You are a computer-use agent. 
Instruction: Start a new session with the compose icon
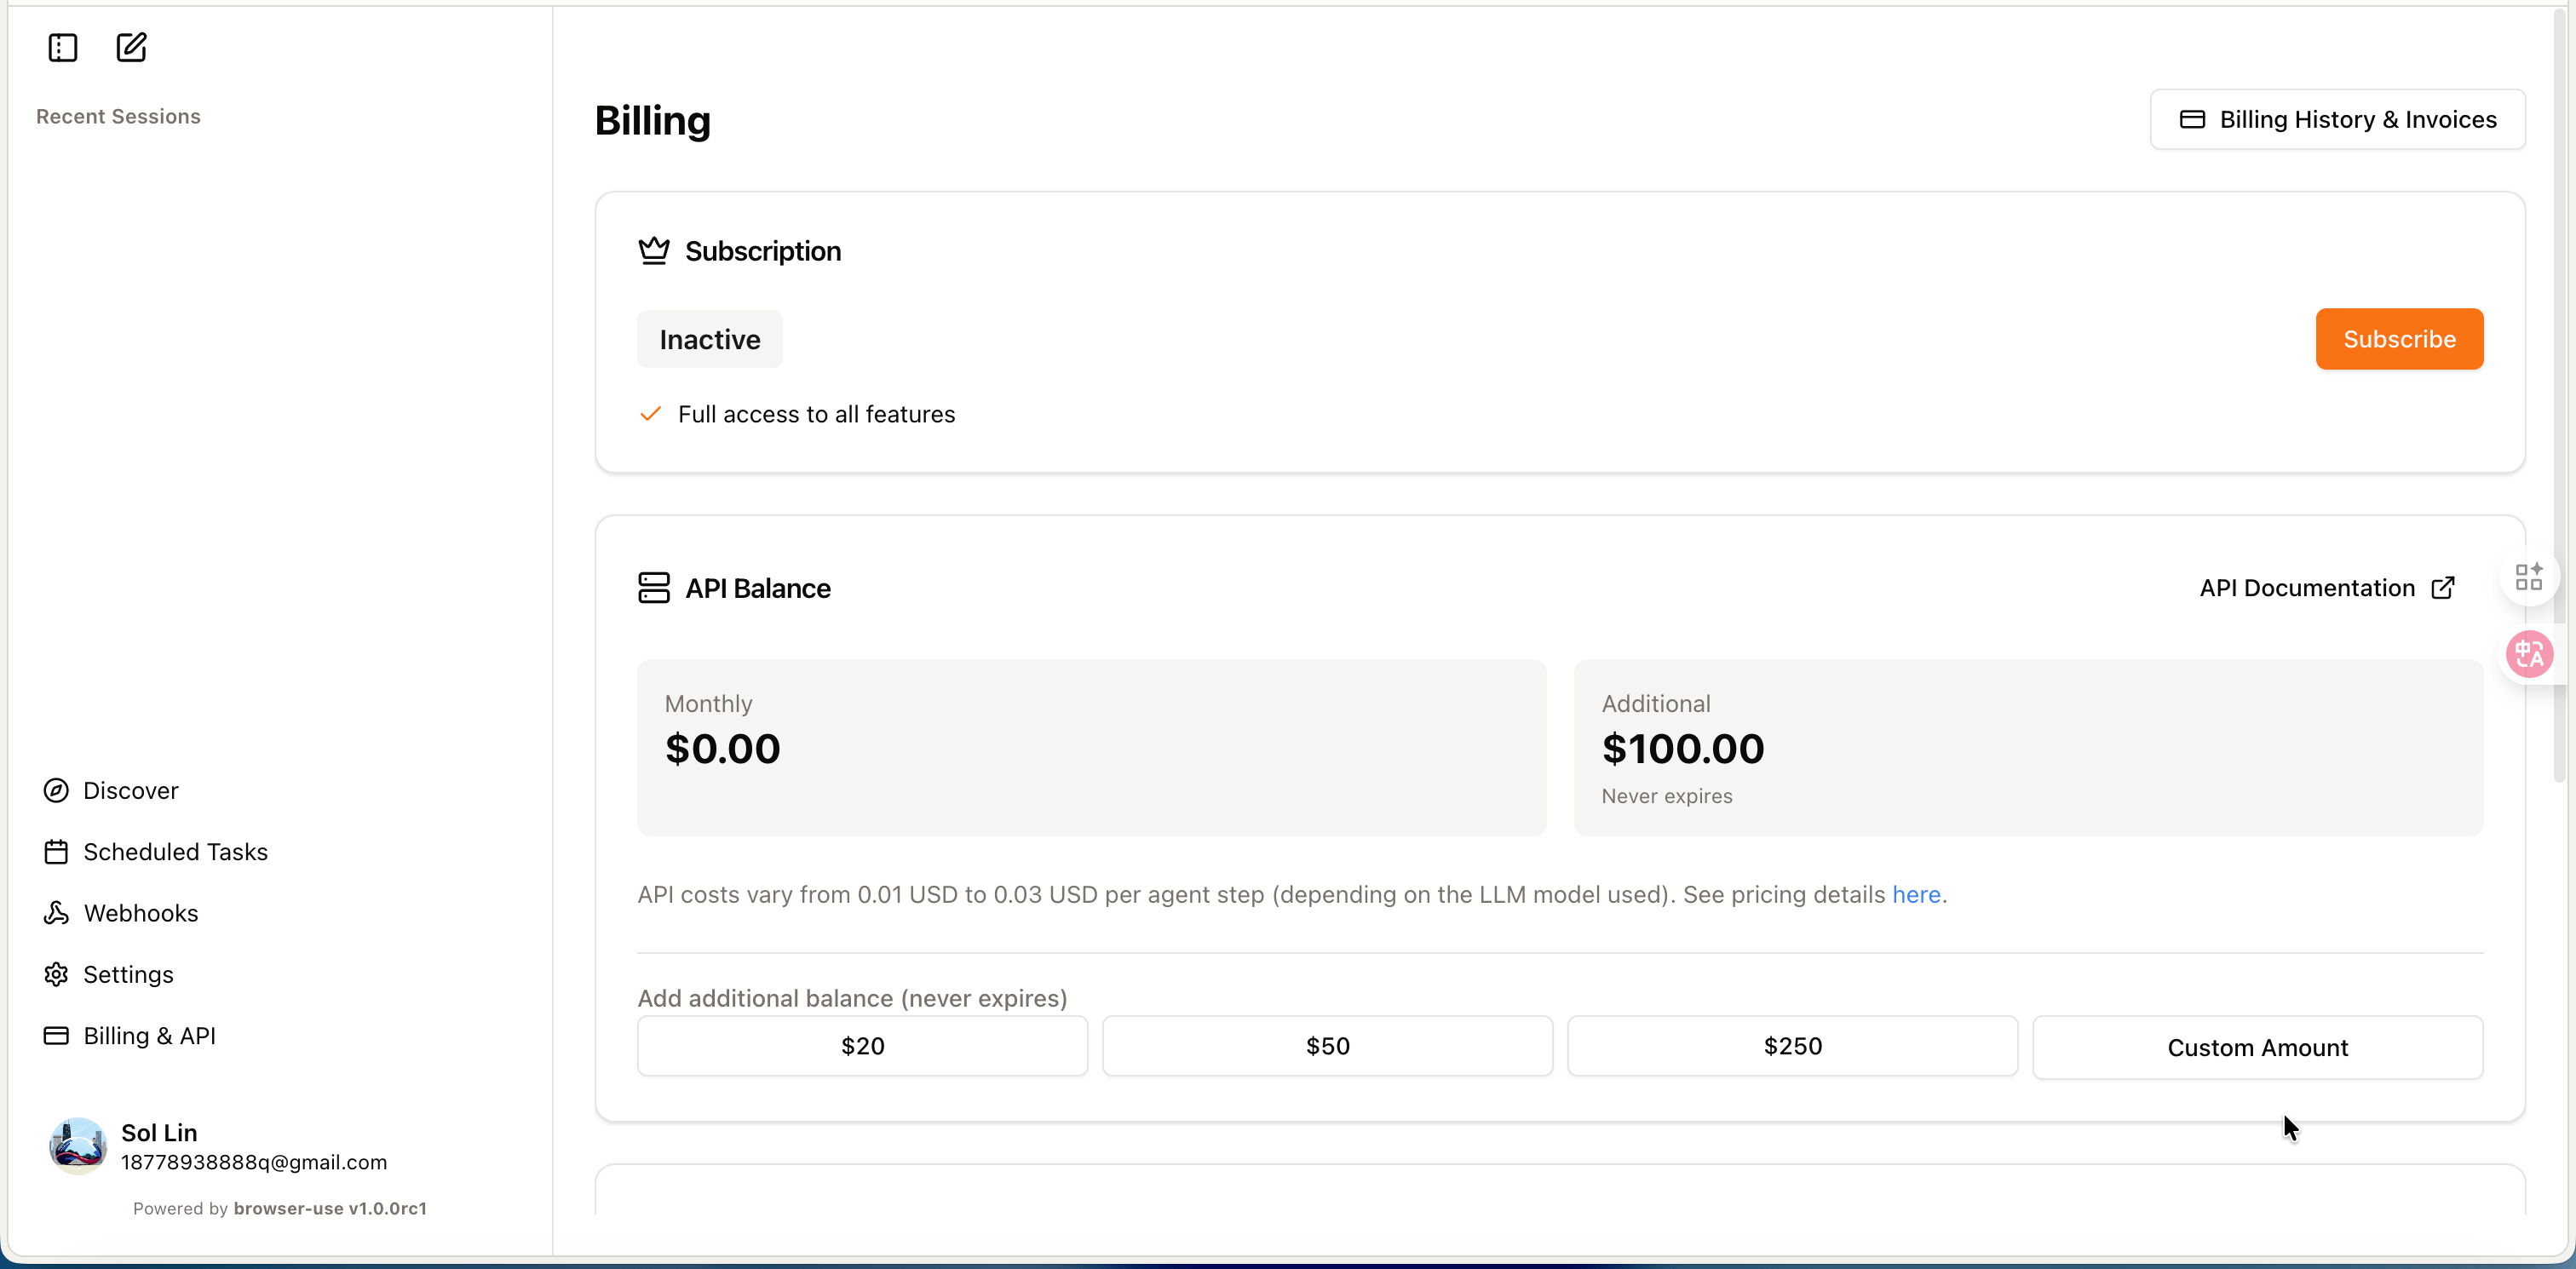[x=131, y=47]
